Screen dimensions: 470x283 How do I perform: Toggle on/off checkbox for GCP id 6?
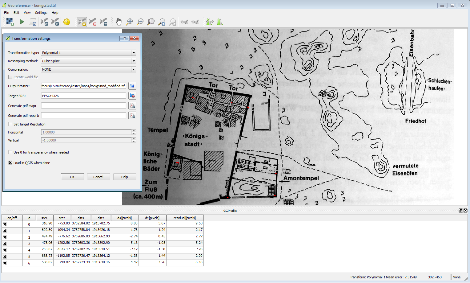5,263
